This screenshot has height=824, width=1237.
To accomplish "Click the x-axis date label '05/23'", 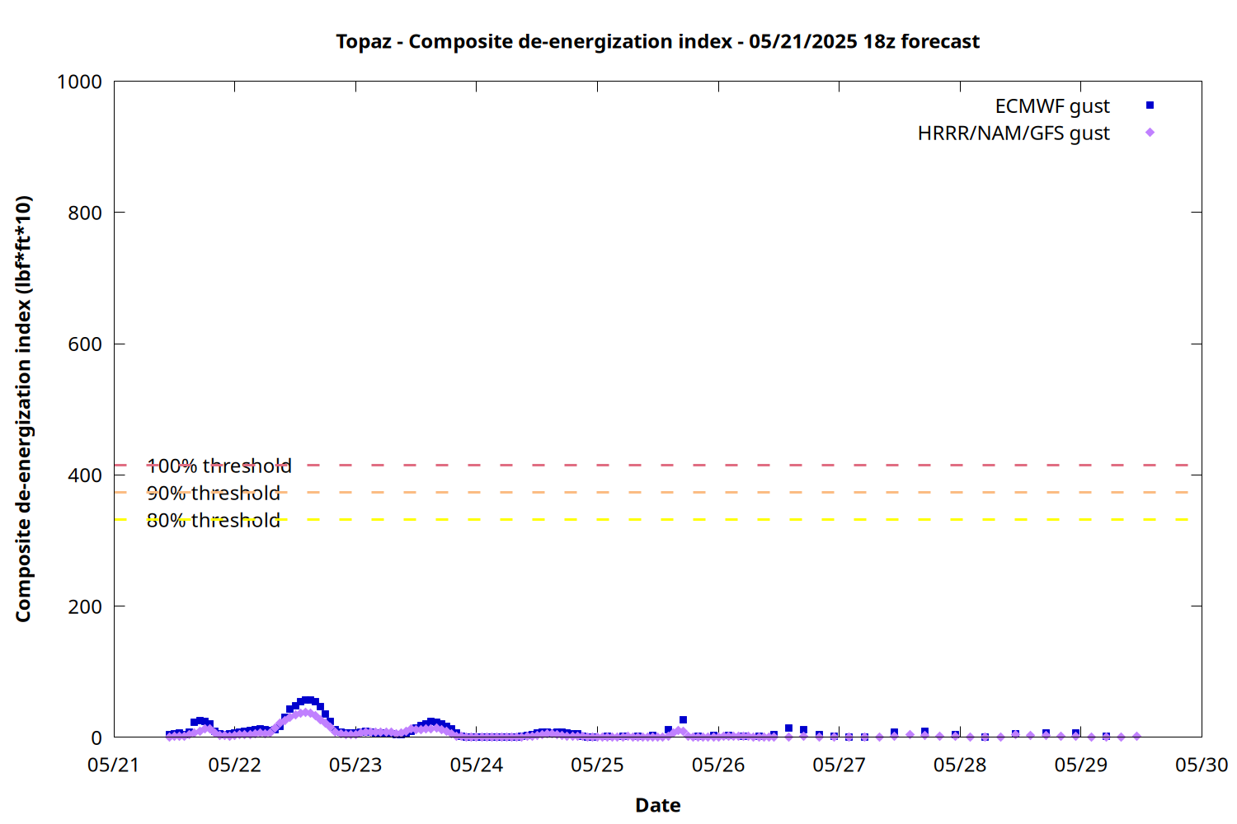I will [x=355, y=765].
